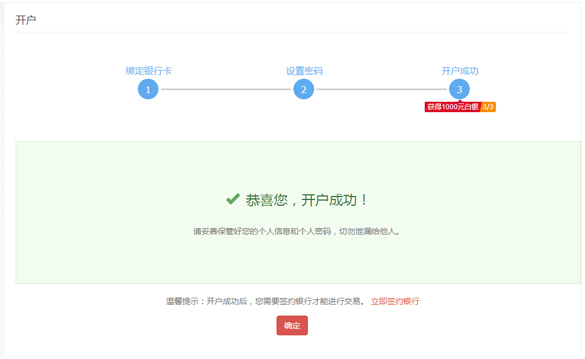585x359 pixels.
Task: Click the 绑定银行卡 step label
Action: click(148, 70)
